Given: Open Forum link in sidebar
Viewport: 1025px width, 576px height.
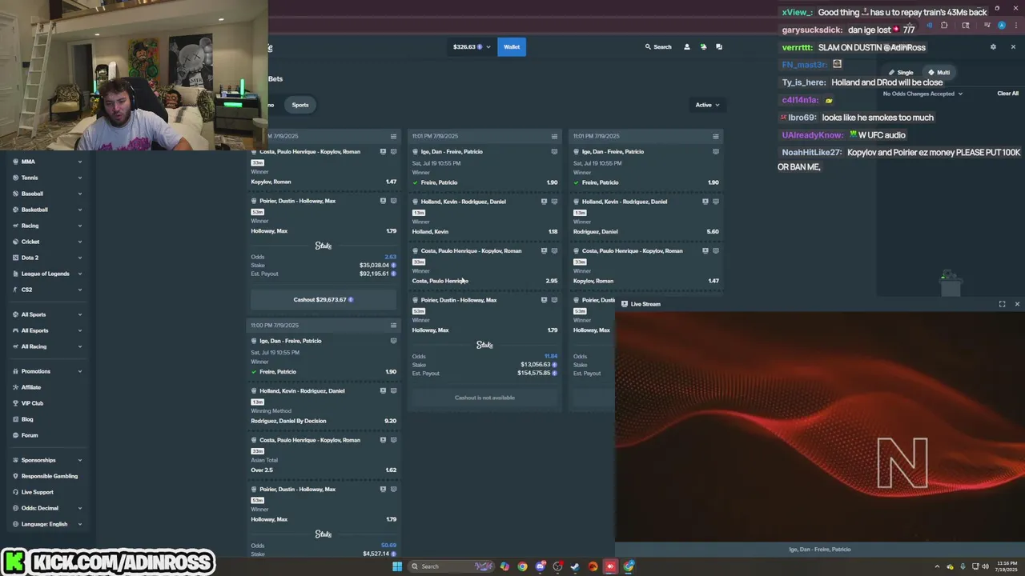Looking at the screenshot, I should pyautogui.click(x=30, y=435).
